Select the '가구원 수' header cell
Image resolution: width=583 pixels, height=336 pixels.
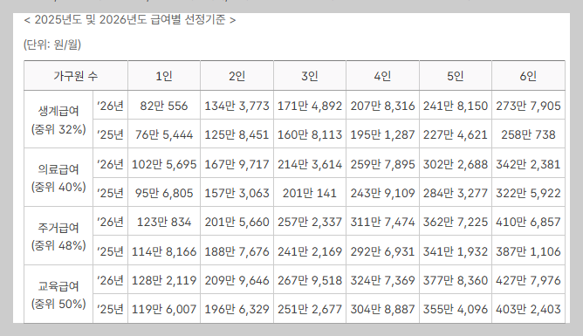tap(76, 76)
